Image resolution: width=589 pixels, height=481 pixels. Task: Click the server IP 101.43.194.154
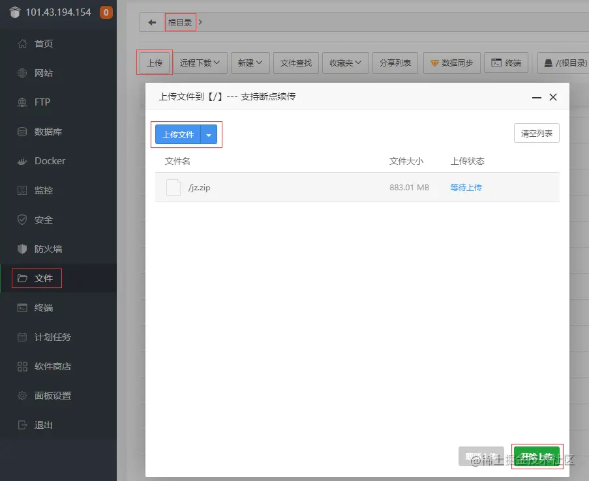pos(58,12)
